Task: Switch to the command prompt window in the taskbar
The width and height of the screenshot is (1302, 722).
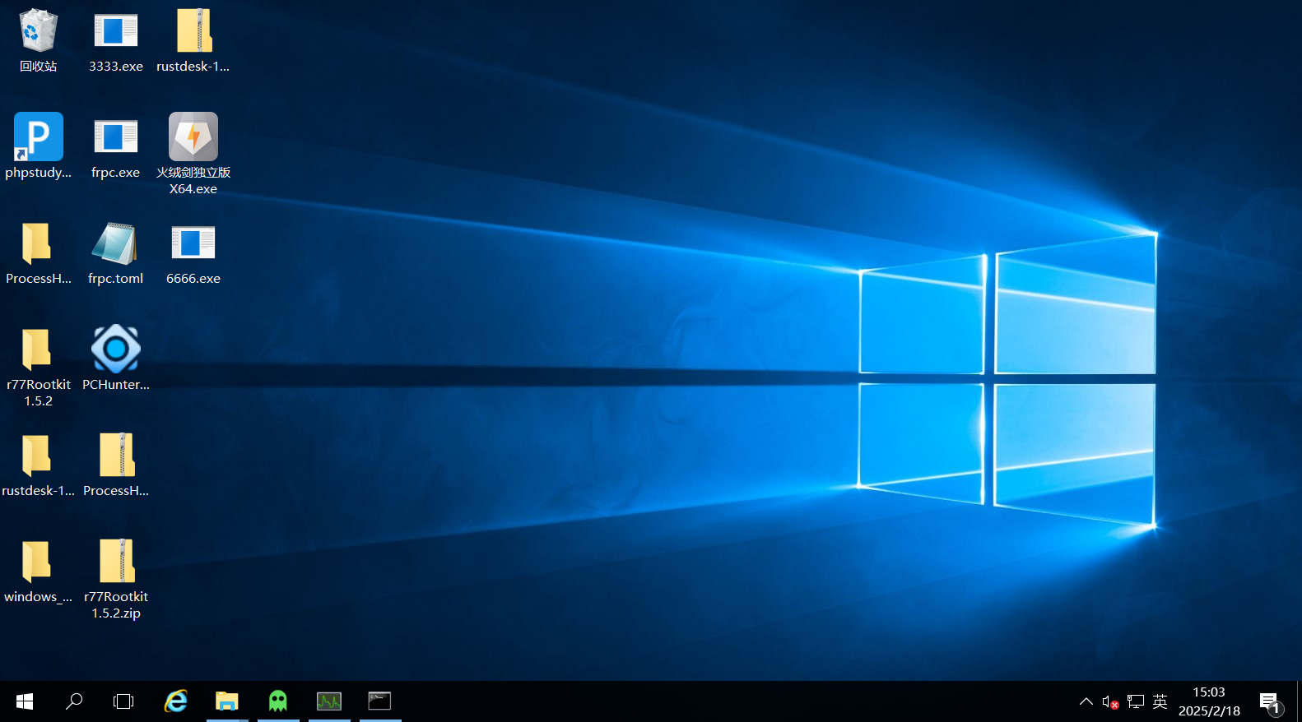Action: pyautogui.click(x=379, y=701)
